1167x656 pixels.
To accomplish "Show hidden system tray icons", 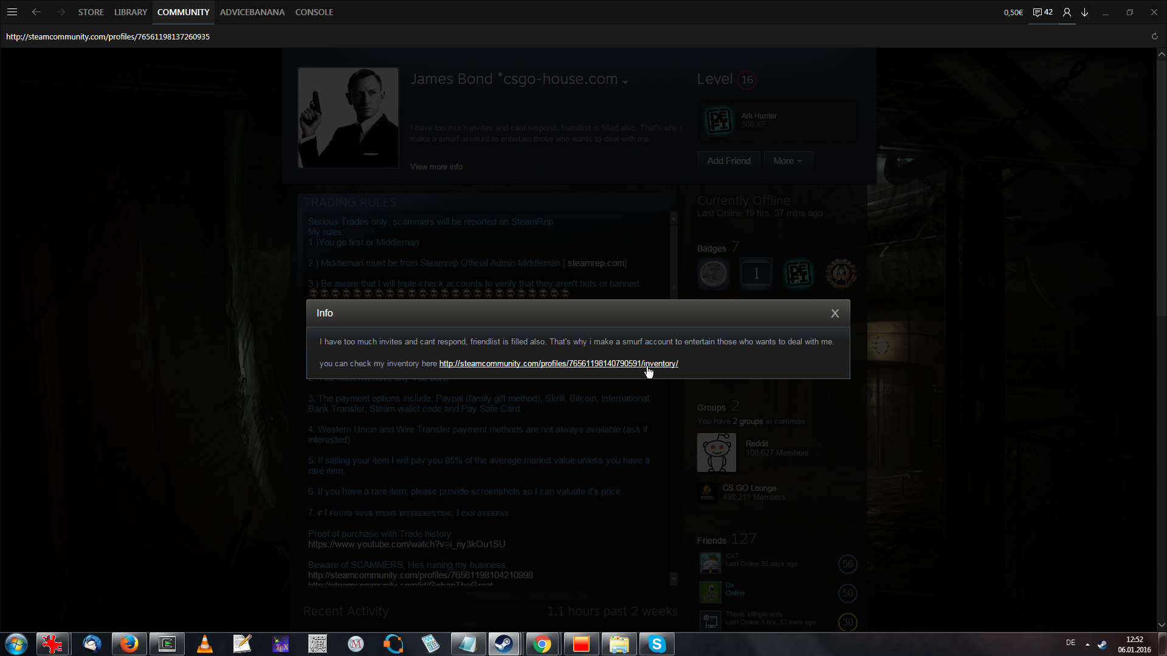I will click(x=1087, y=644).
